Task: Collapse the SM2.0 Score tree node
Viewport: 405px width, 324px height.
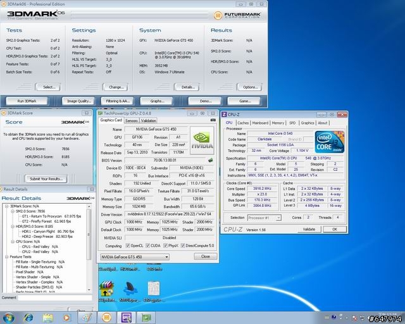Action: coord(13,211)
